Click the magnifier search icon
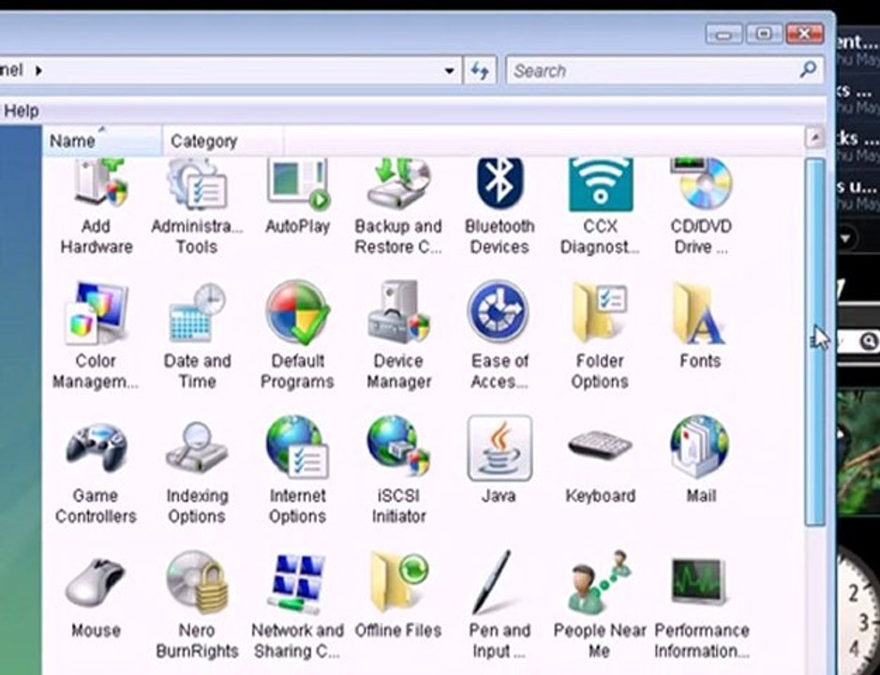This screenshot has width=880, height=675. (x=808, y=70)
